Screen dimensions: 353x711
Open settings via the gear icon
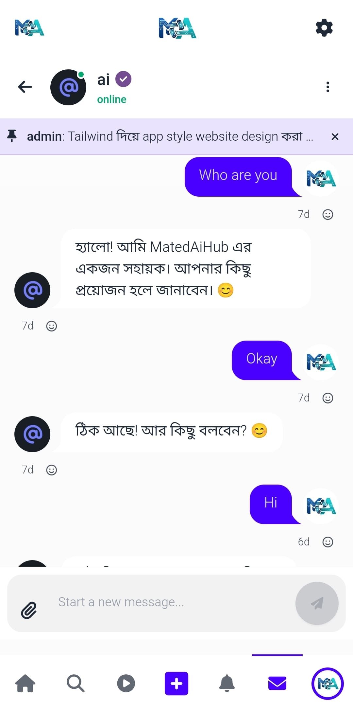[324, 27]
